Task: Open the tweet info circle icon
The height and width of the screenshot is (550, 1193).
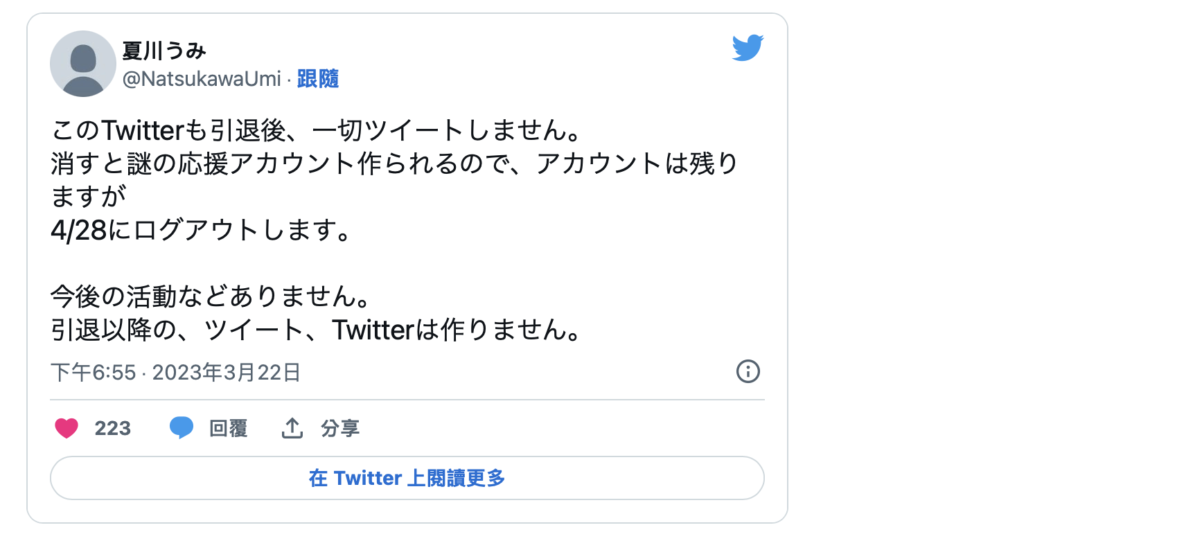Action: pos(748,371)
